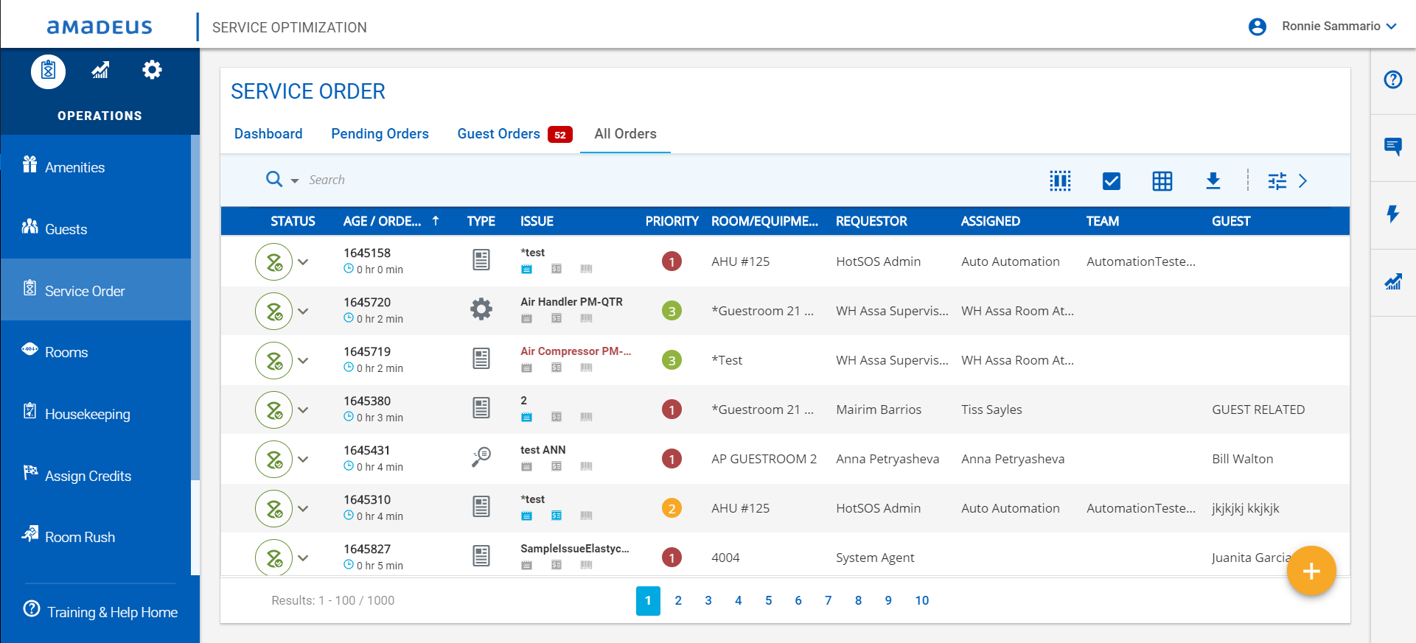
Task: Click orange priority 2 badge for order 1645310
Action: click(672, 508)
